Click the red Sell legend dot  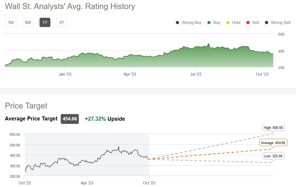248,23
